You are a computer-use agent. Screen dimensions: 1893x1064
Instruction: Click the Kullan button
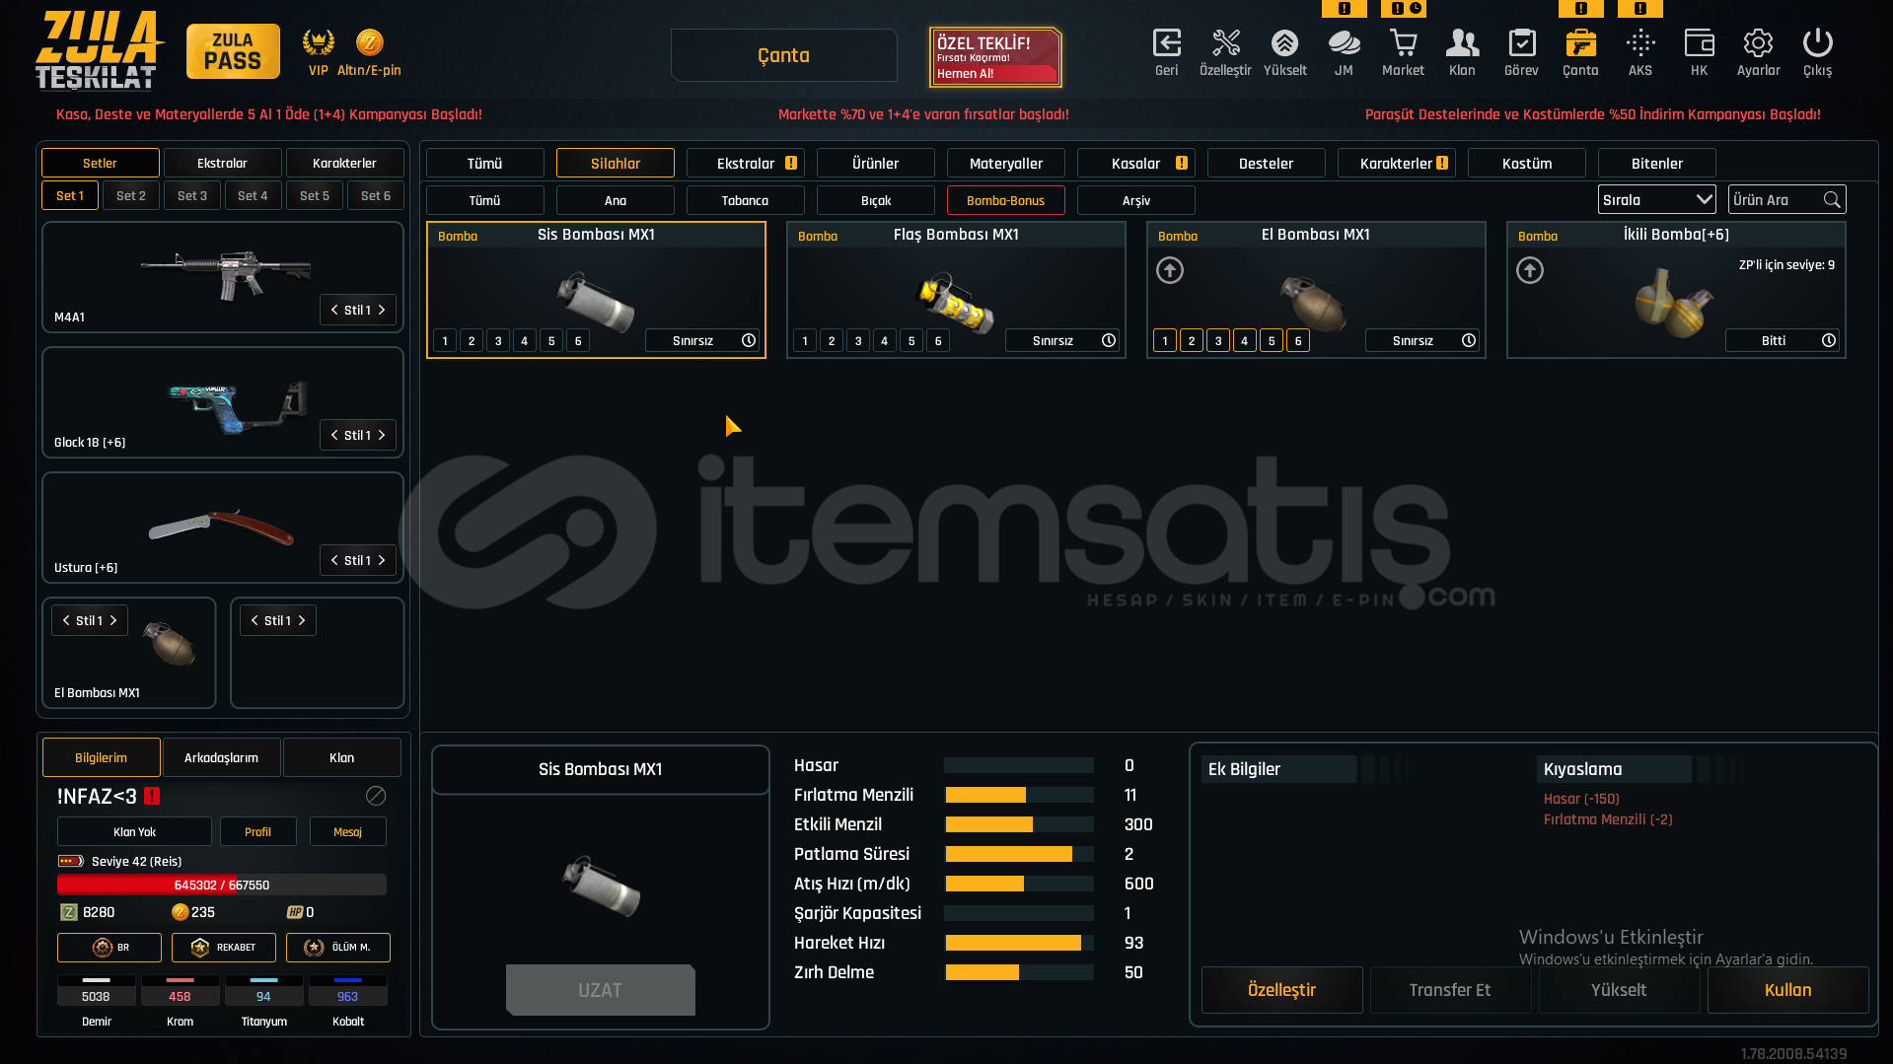(1787, 990)
